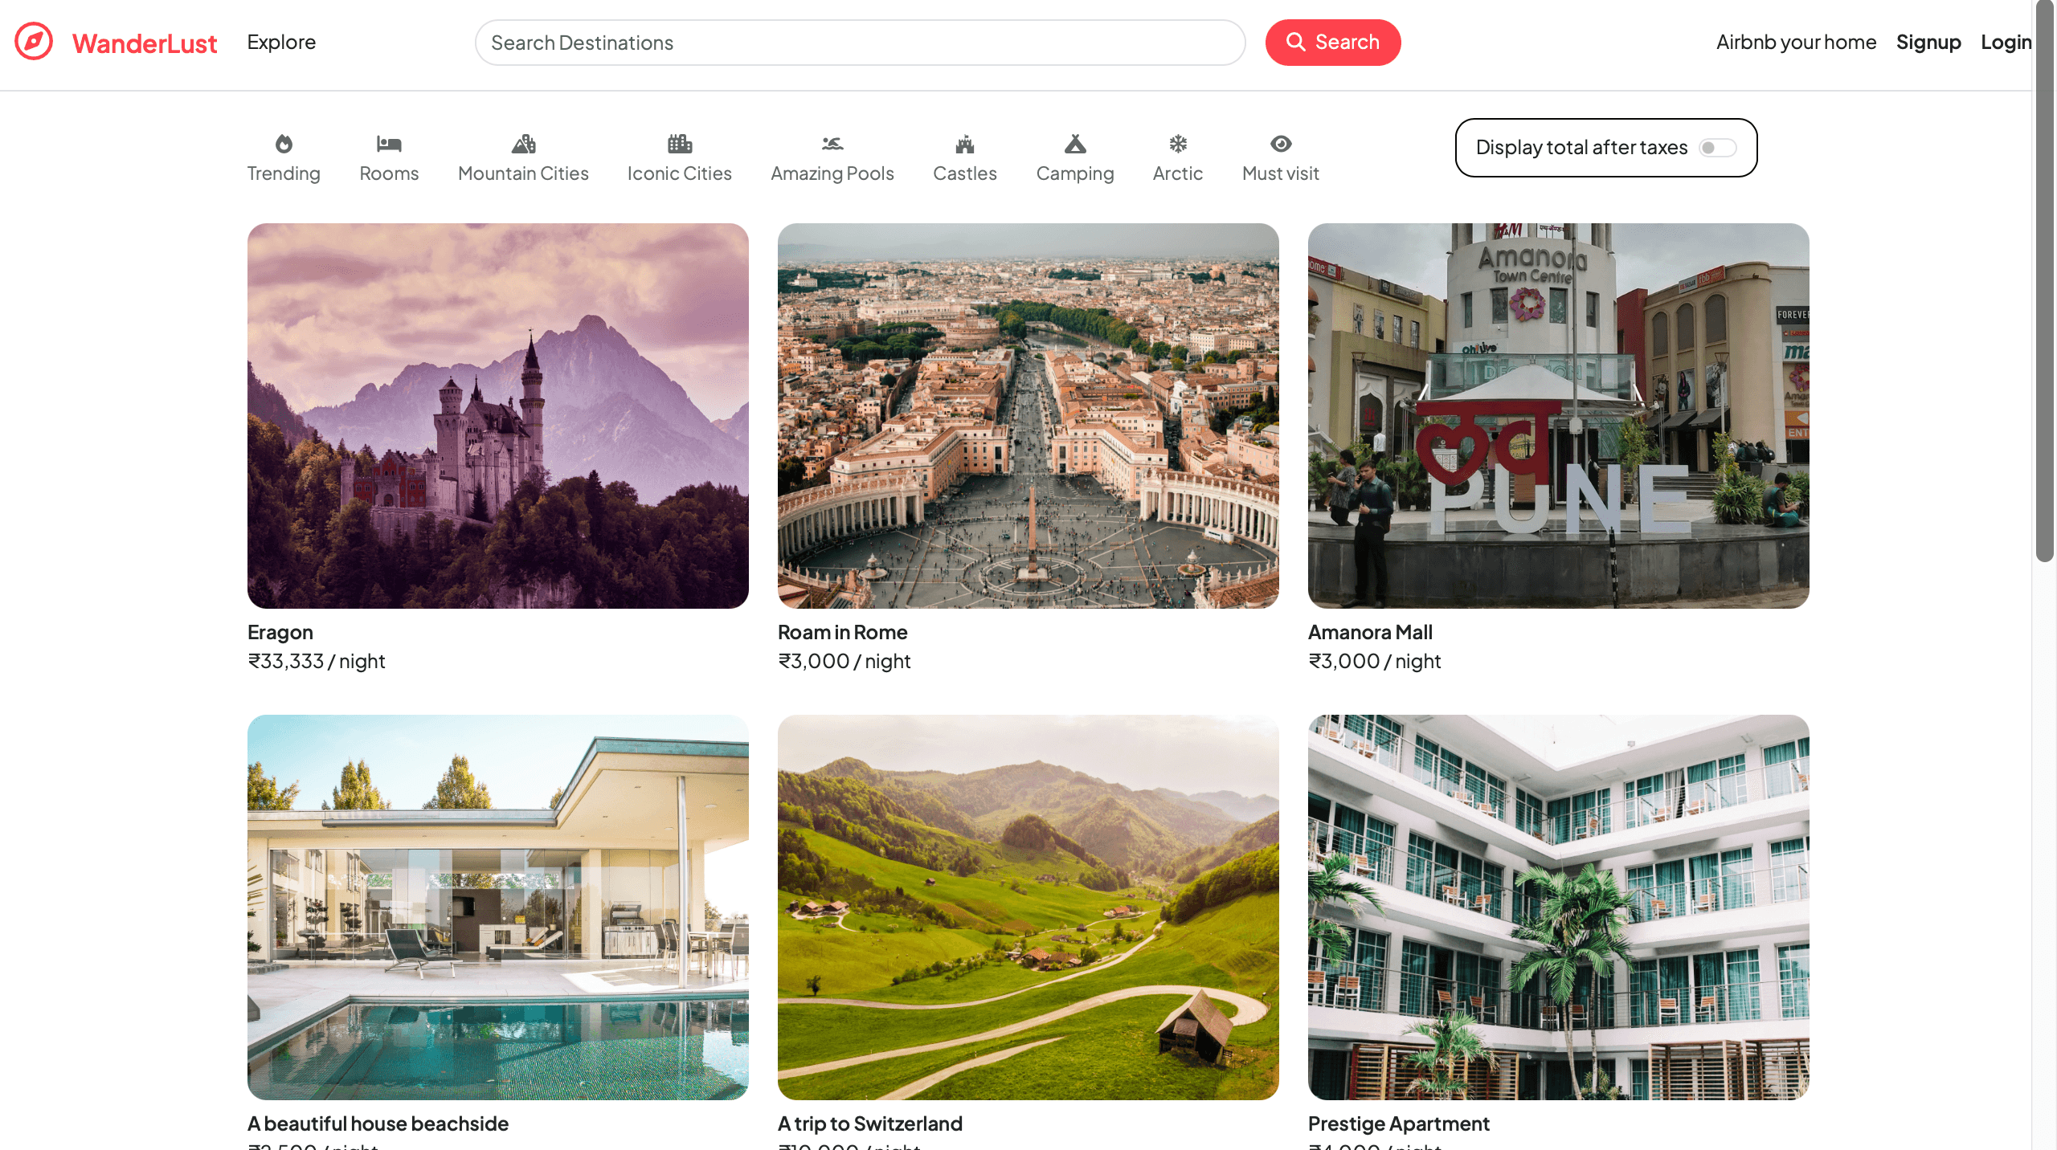The height and width of the screenshot is (1150, 2057).
Task: Filter by Amazing Pools swimmer icon
Action: point(832,145)
